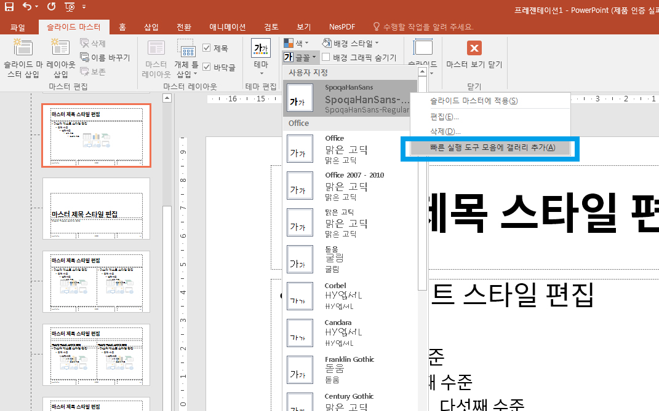Toggle 배경 그래픽 숨기기 checkbox

click(326, 57)
